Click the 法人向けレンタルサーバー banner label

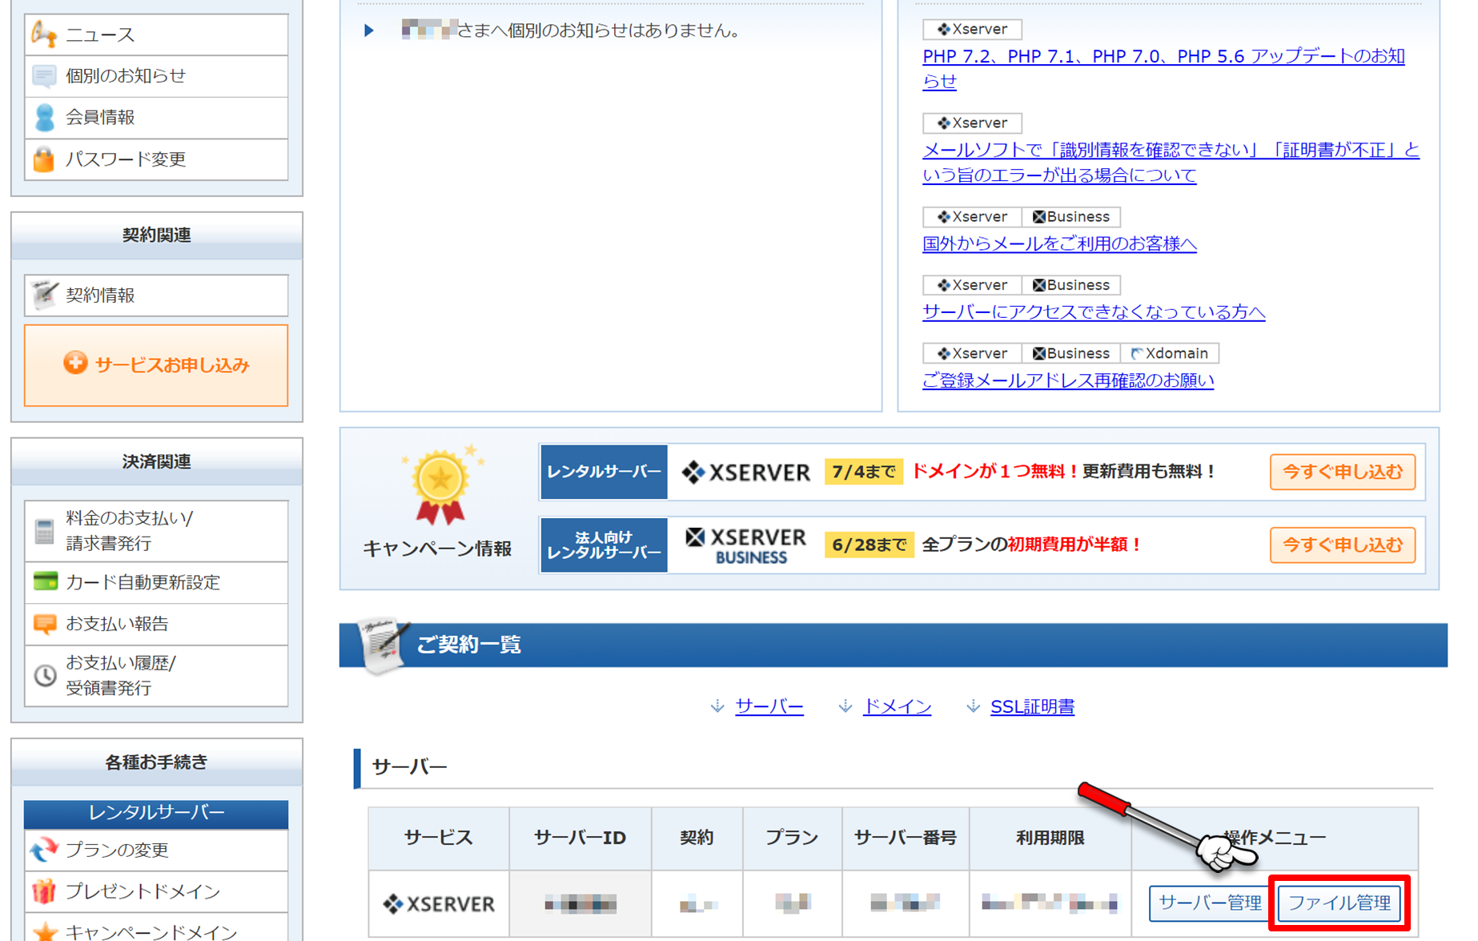[x=604, y=545]
